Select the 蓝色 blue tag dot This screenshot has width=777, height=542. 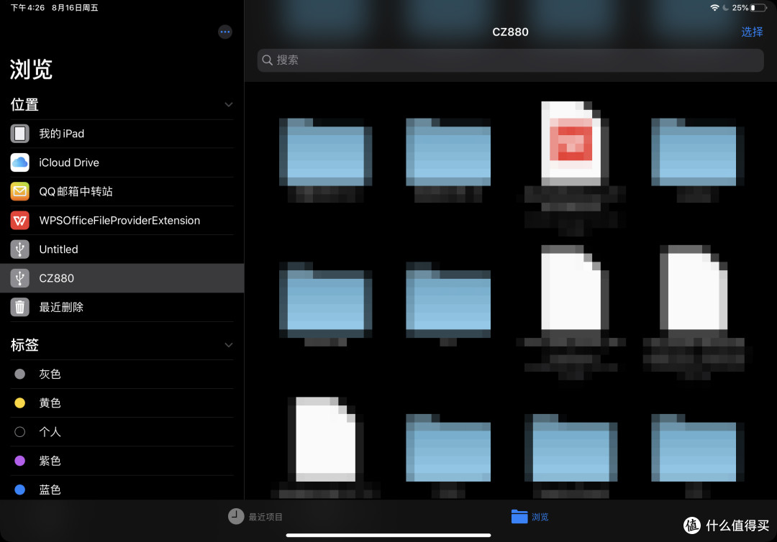point(20,490)
